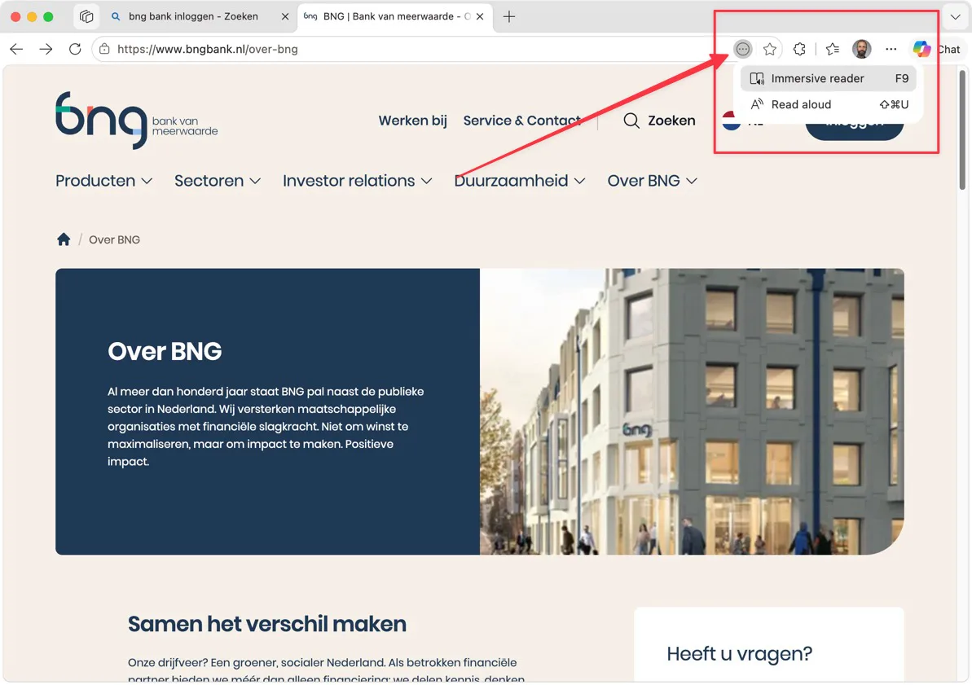The height and width of the screenshot is (685, 972).
Task: Click the 'Samen het verschil maken' heading
Action: tap(267, 624)
